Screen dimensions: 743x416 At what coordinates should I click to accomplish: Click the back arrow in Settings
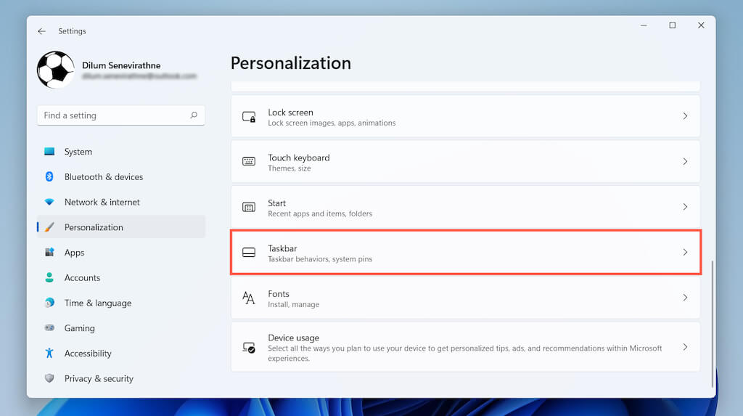pos(41,30)
